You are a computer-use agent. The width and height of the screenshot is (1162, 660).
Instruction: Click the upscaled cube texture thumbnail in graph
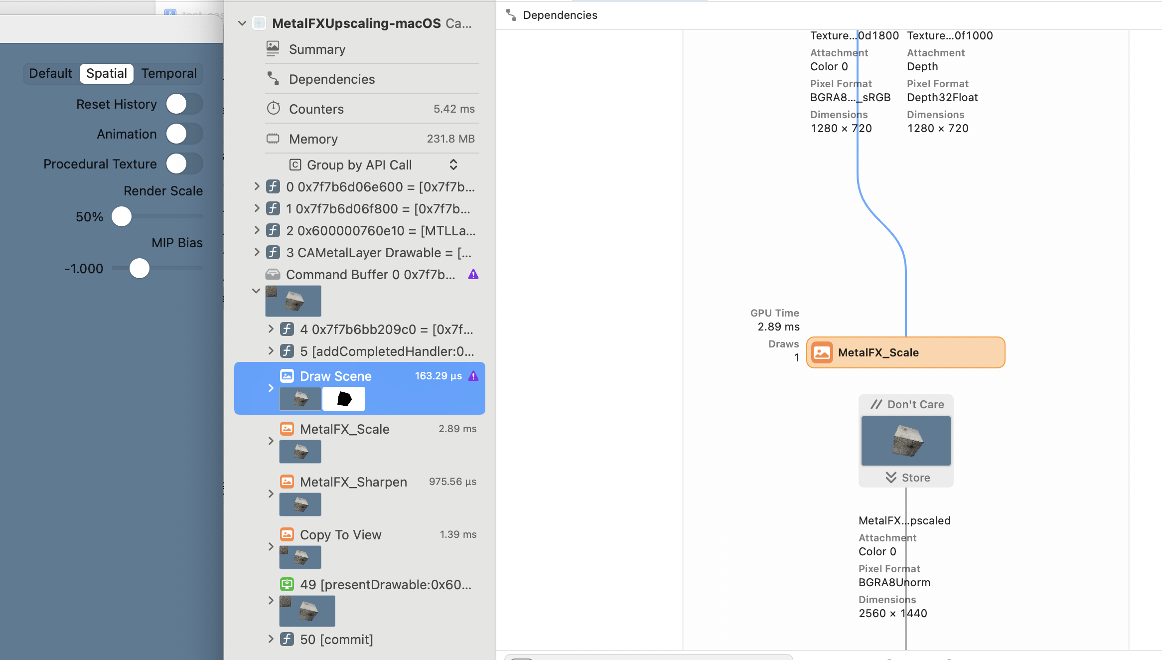pos(906,441)
